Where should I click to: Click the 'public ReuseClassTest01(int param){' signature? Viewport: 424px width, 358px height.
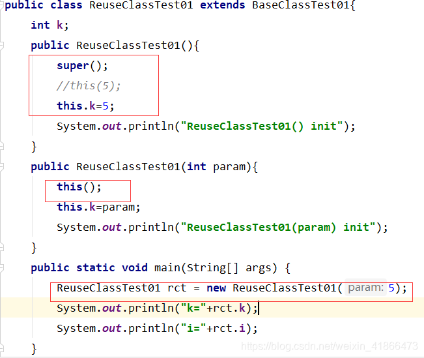tap(145, 166)
